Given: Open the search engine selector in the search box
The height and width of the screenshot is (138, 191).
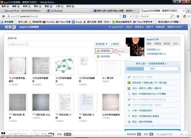Looking at the screenshot, I should (137, 16).
